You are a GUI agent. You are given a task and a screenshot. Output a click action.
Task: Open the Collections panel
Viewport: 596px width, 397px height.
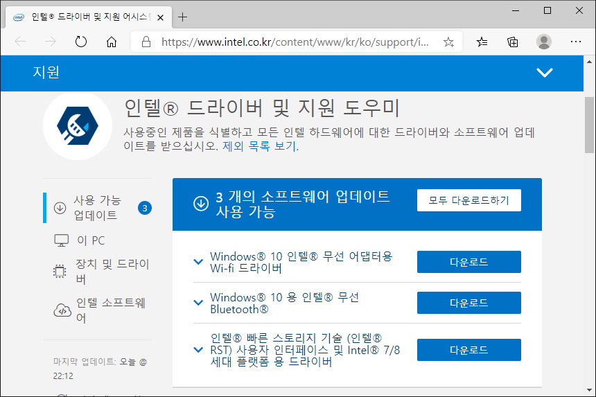tap(512, 42)
